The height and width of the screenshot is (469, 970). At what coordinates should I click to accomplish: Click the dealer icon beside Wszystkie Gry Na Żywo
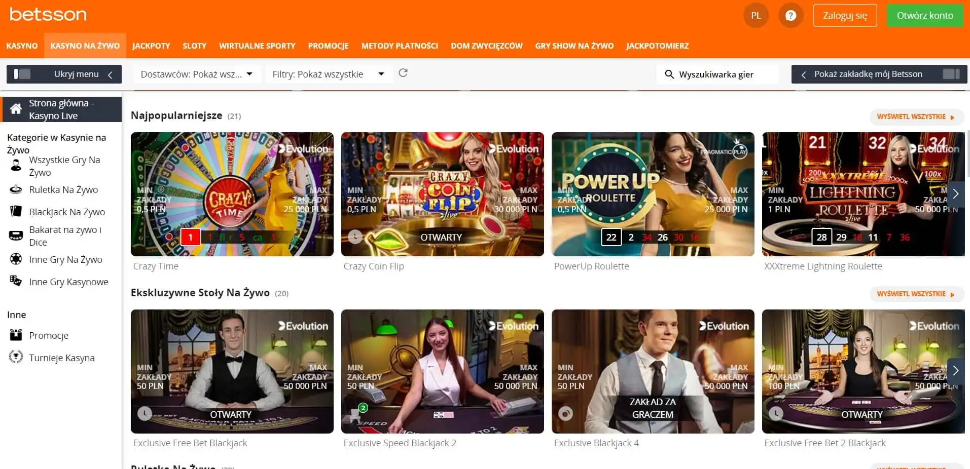[16, 165]
